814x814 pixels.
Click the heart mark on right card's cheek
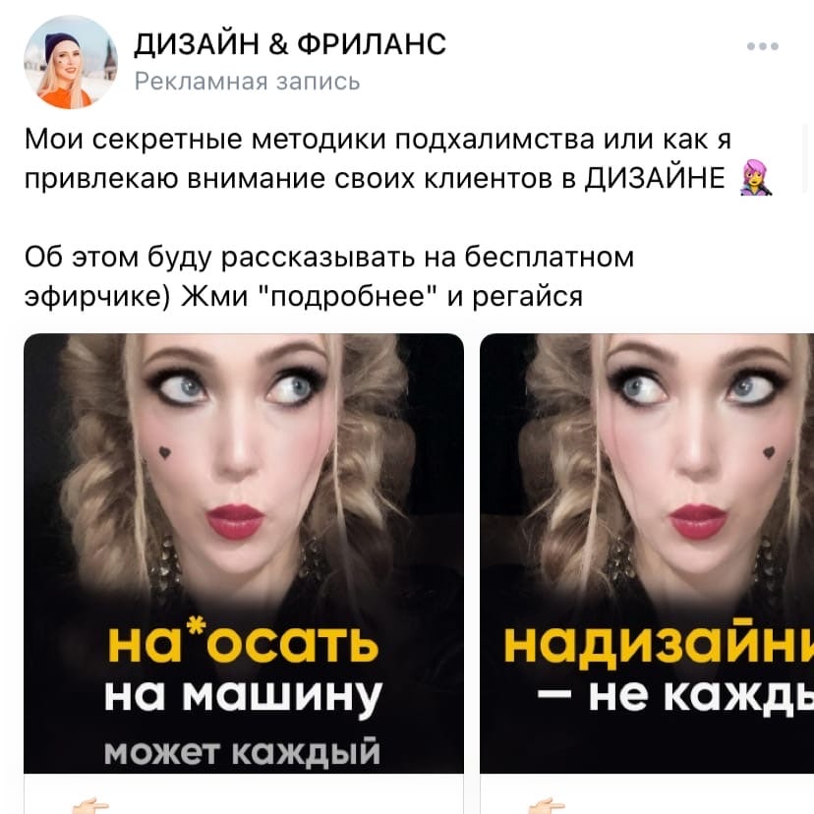tap(769, 452)
